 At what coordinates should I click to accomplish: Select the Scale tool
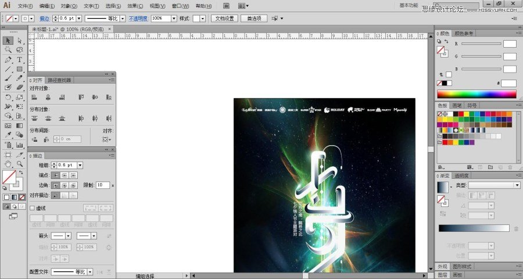click(x=20, y=98)
